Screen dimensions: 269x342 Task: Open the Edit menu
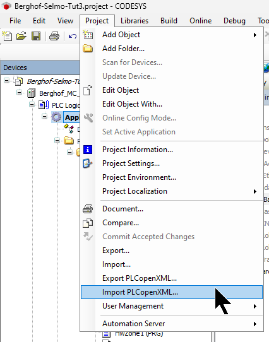[x=39, y=21]
